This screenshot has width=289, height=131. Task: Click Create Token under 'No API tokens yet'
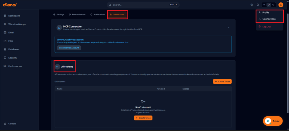point(143,118)
